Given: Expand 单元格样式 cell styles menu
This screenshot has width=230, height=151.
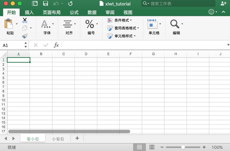Looking at the screenshot, I should click(121, 36).
